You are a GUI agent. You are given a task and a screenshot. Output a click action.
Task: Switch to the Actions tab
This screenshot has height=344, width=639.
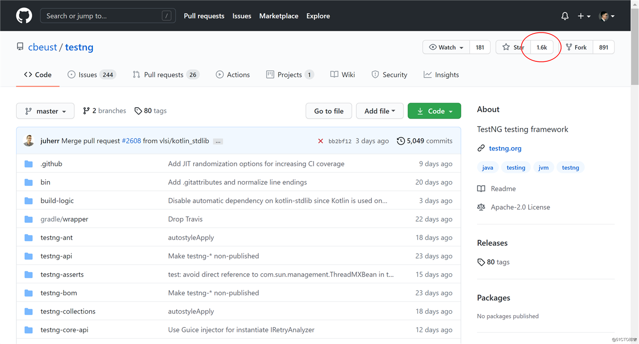coord(233,75)
